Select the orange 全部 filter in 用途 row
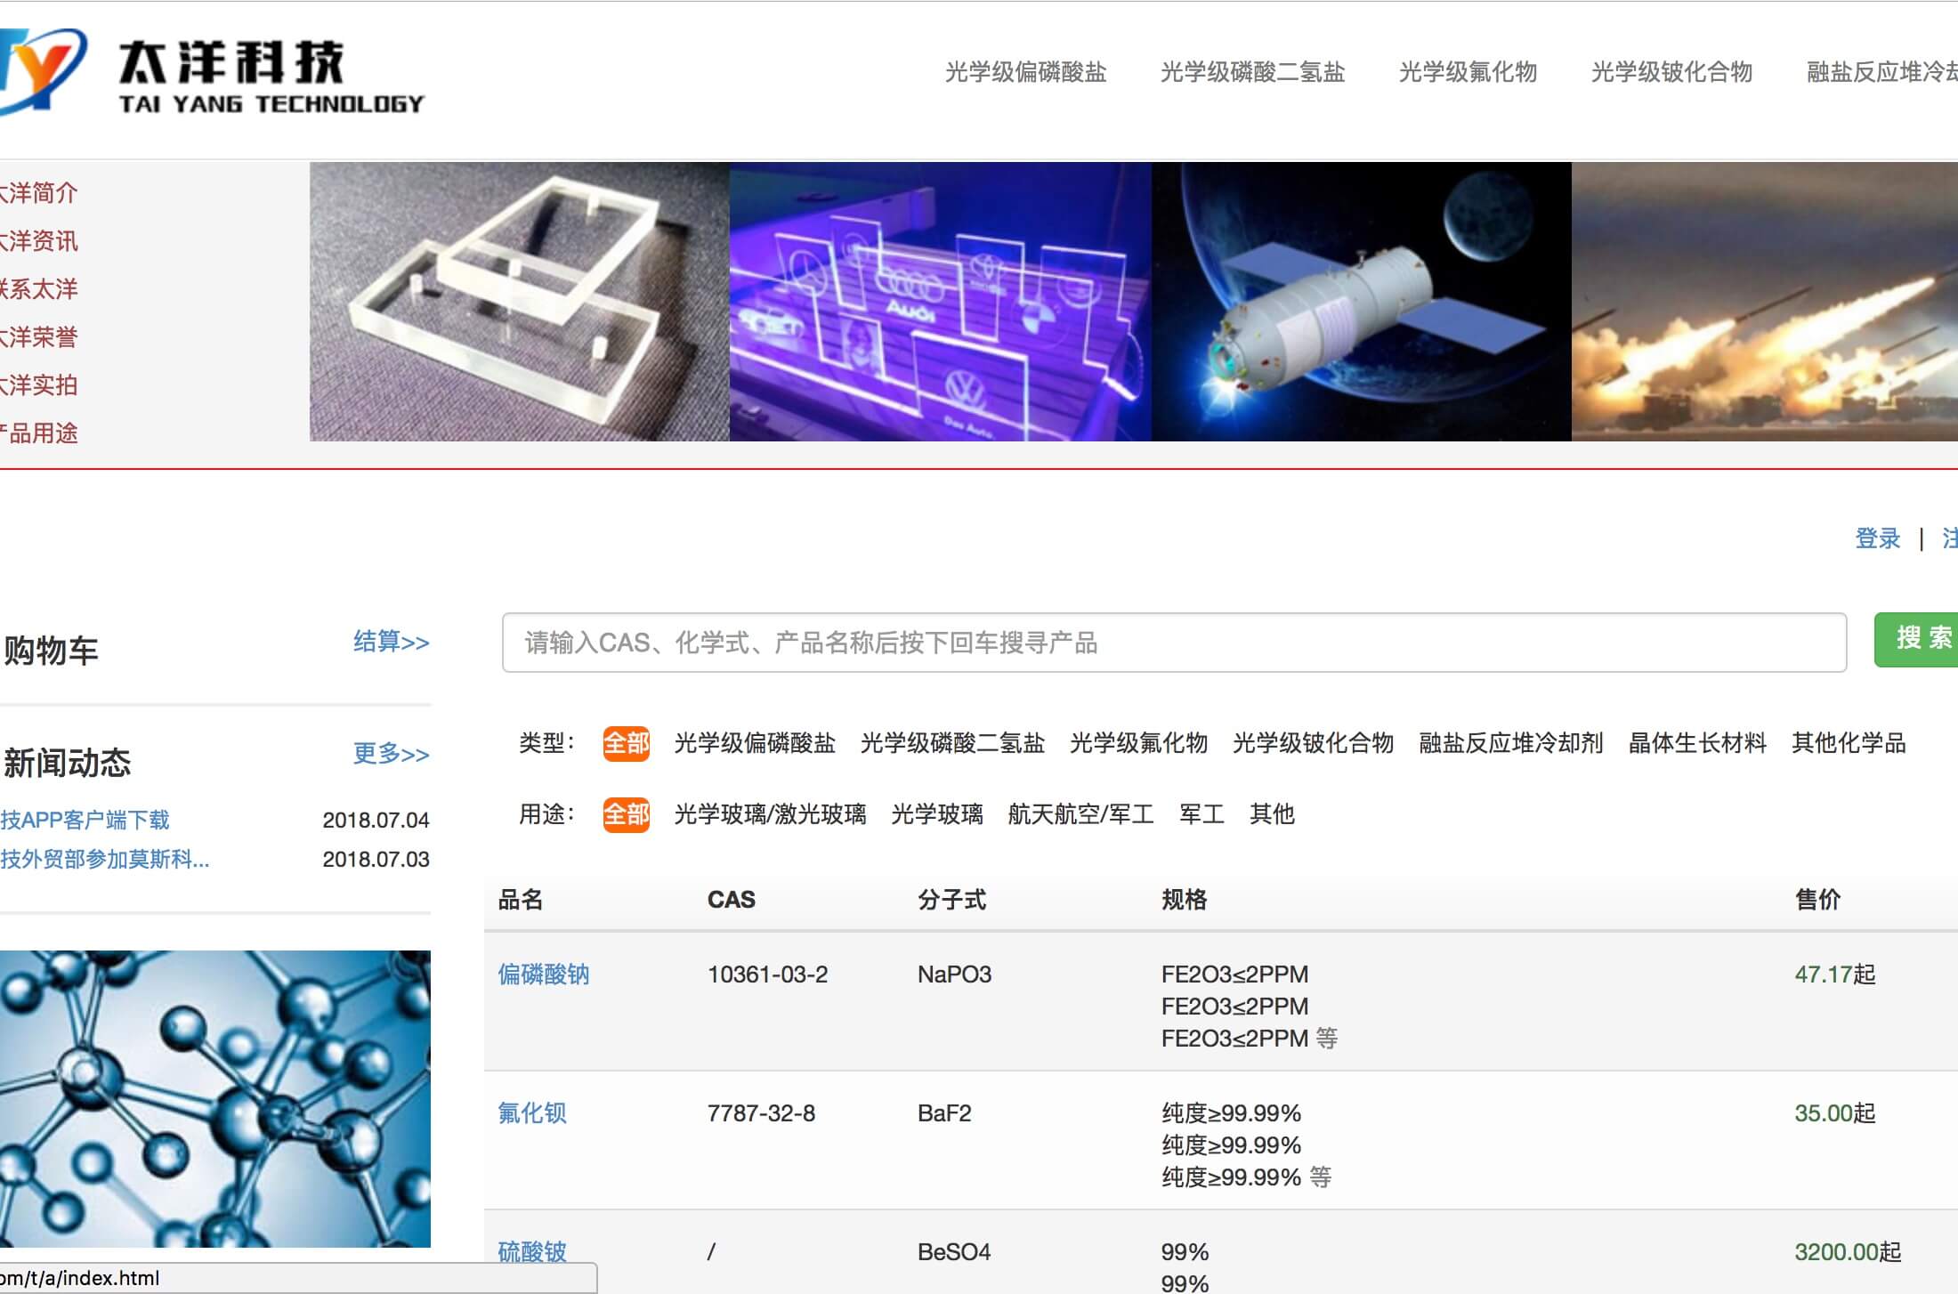 [626, 814]
